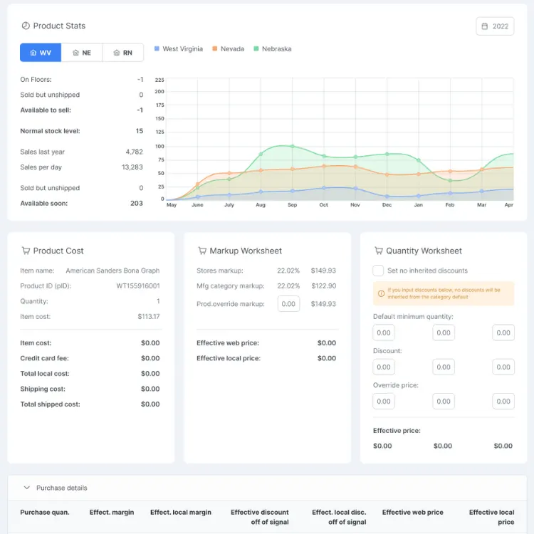Click the Effective web price column header

coord(413,512)
